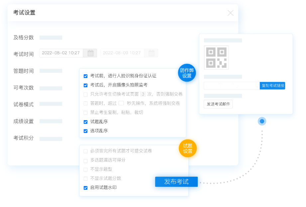Click the 发布考试 button
306x207 pixels.
coord(176,182)
